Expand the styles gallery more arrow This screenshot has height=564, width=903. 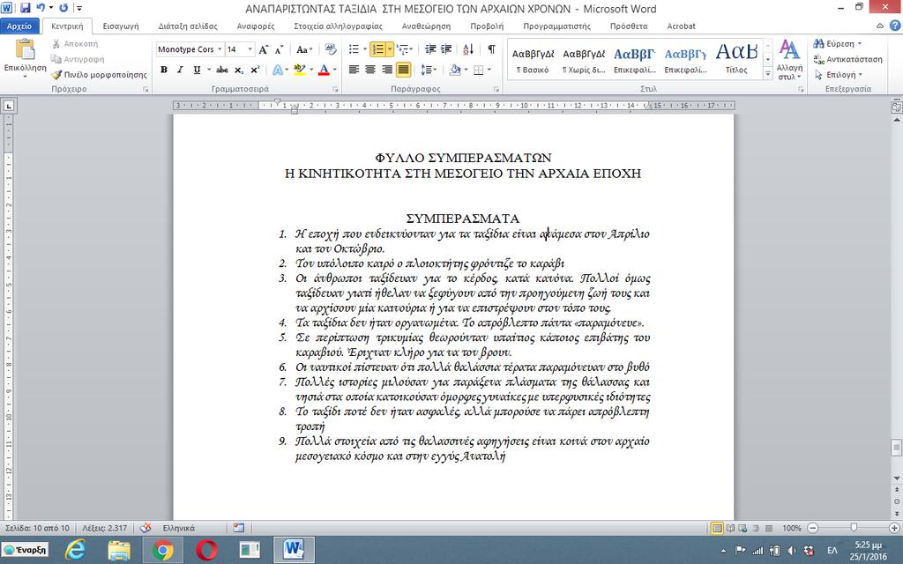click(768, 73)
